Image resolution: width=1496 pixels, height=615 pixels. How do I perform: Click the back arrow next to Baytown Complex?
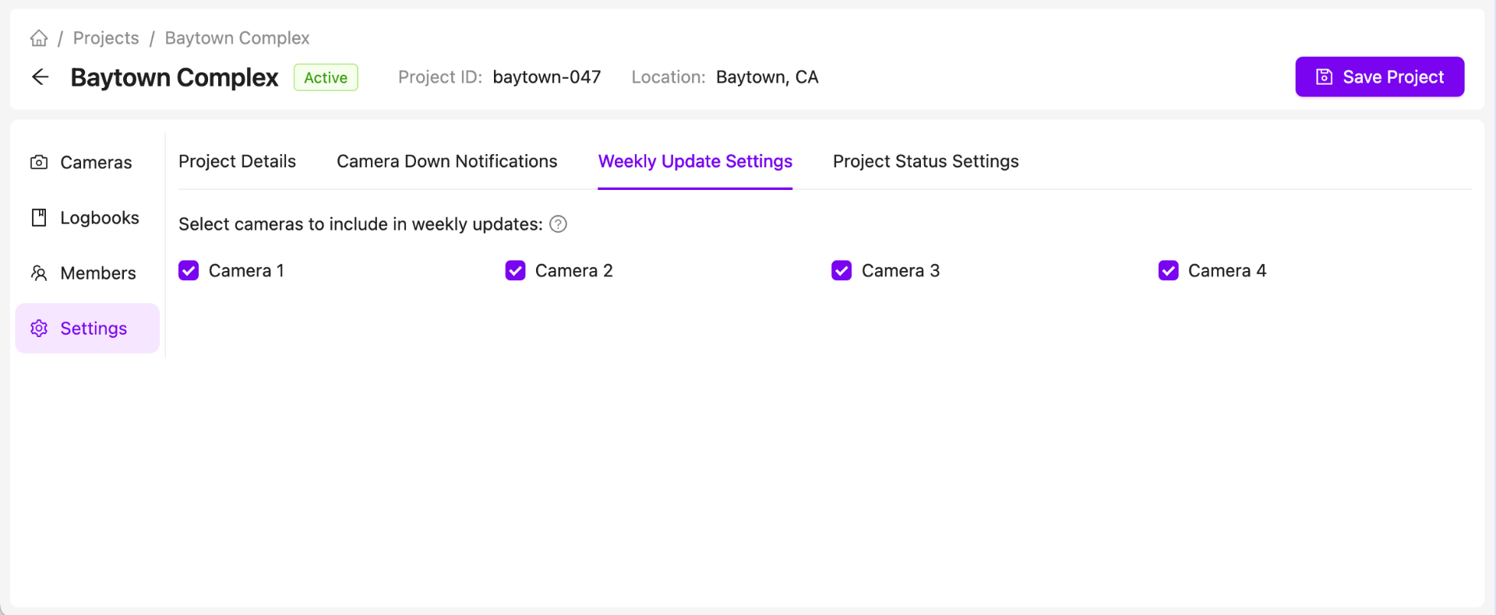(40, 77)
